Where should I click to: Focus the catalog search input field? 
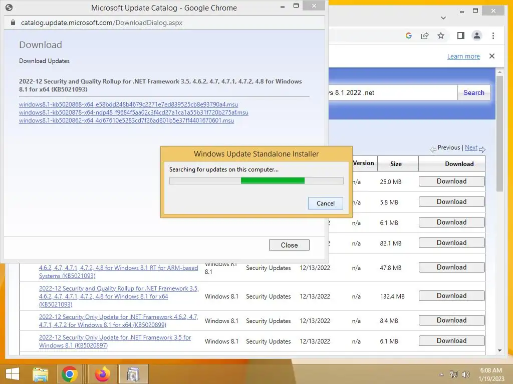click(393, 92)
